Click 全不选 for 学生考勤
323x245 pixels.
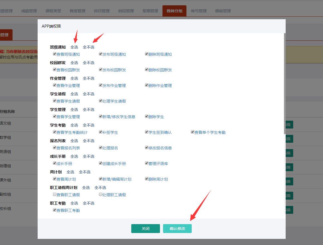[89, 125]
